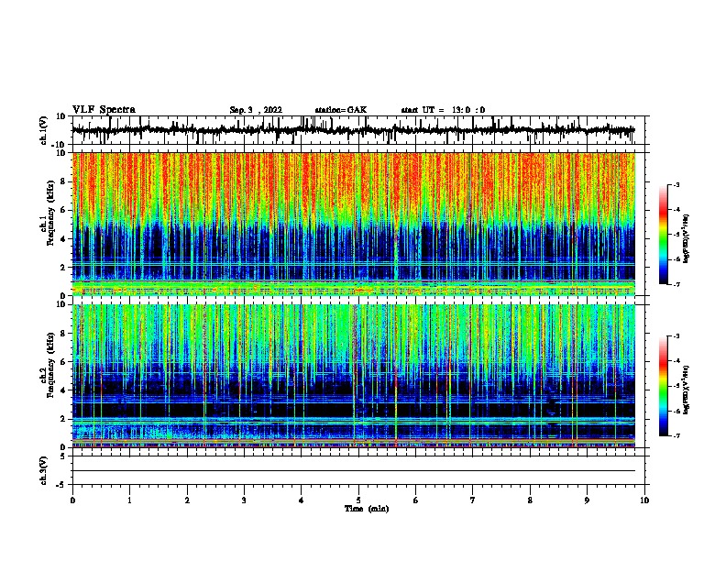Click the ch.1 color bar log(PSD) units label

tap(686, 239)
